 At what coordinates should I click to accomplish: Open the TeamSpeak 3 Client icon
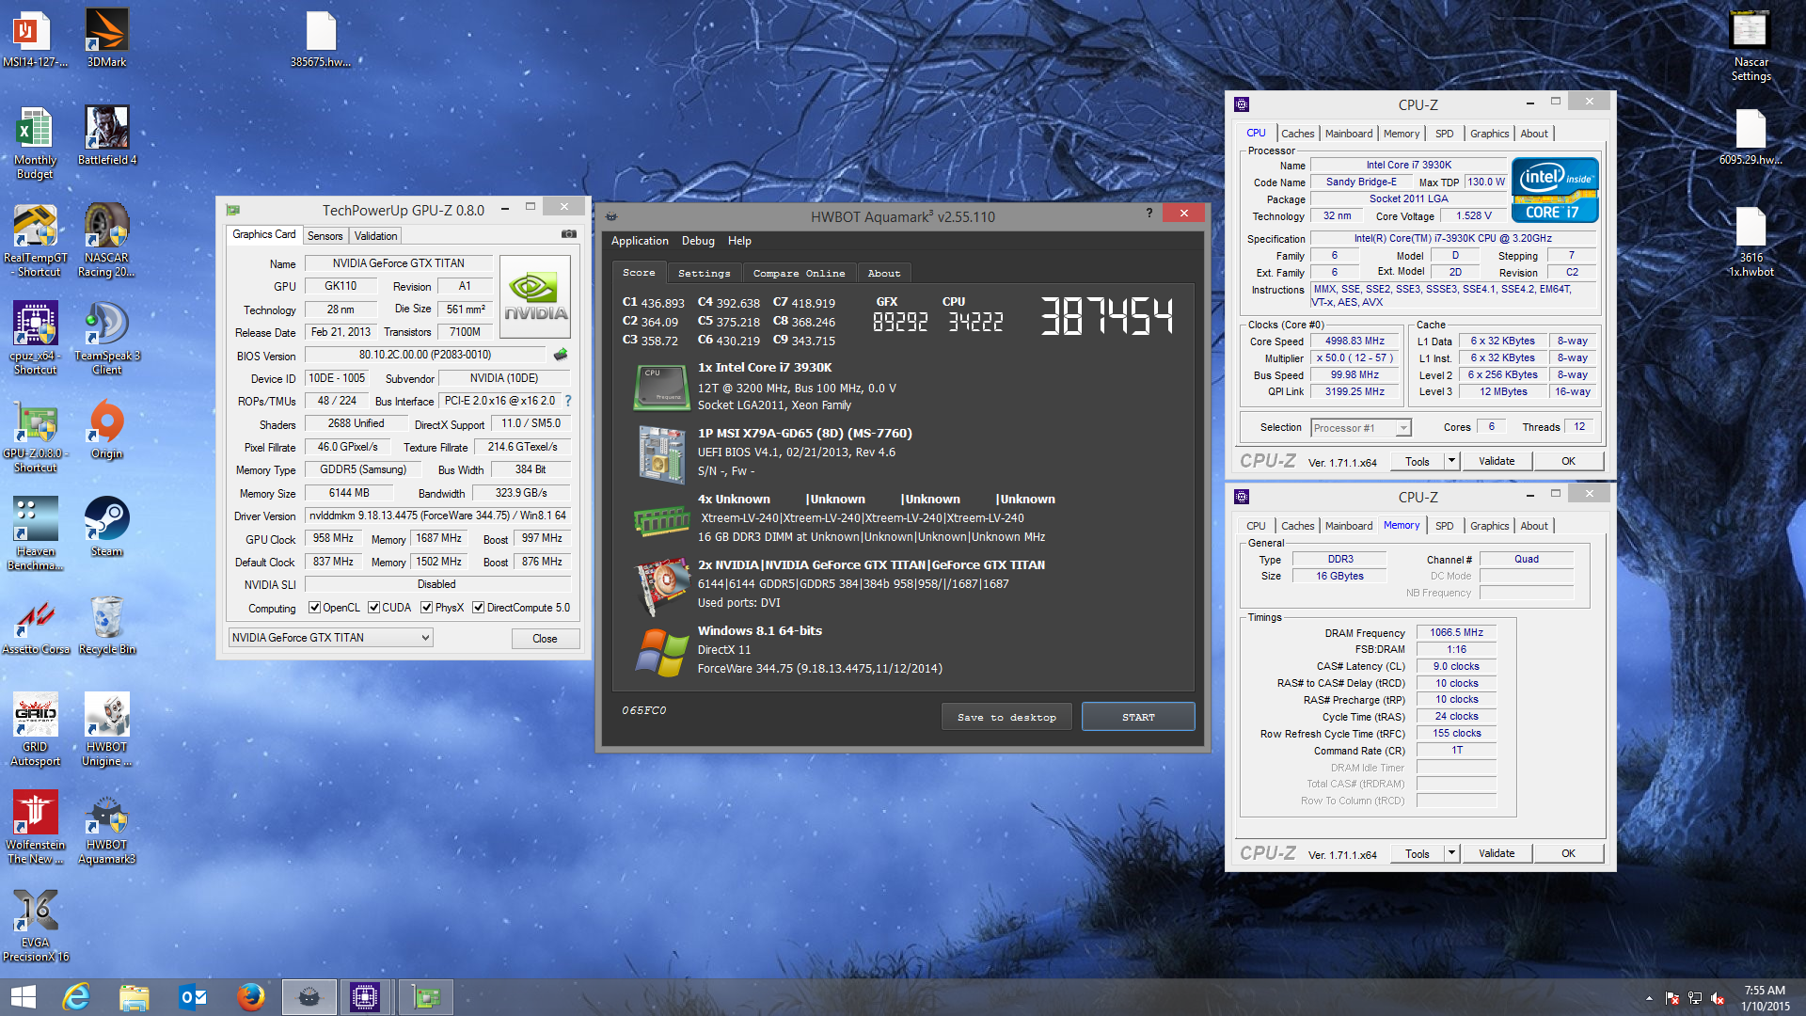tap(106, 338)
